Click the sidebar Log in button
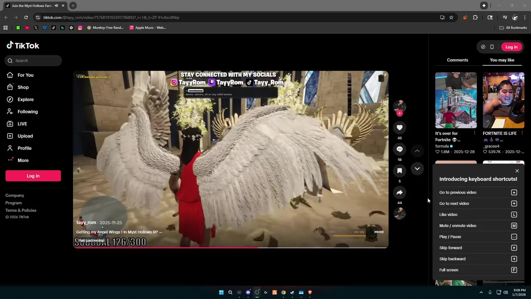Viewport: 531px width, 299px height. [x=33, y=176]
